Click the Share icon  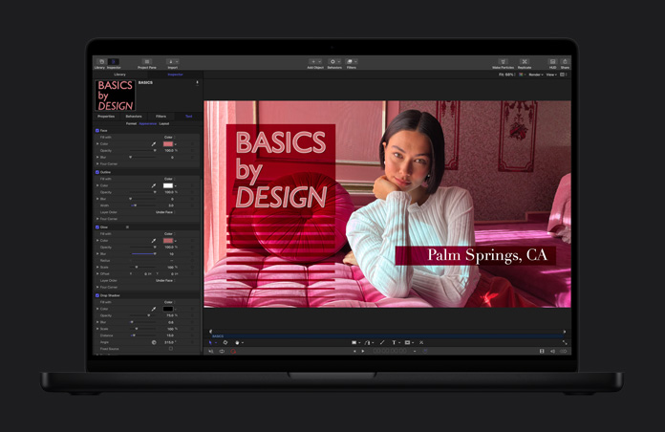[565, 63]
